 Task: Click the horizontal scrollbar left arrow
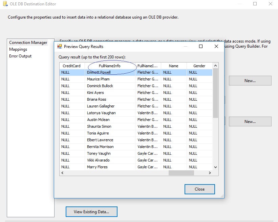(x=62, y=173)
